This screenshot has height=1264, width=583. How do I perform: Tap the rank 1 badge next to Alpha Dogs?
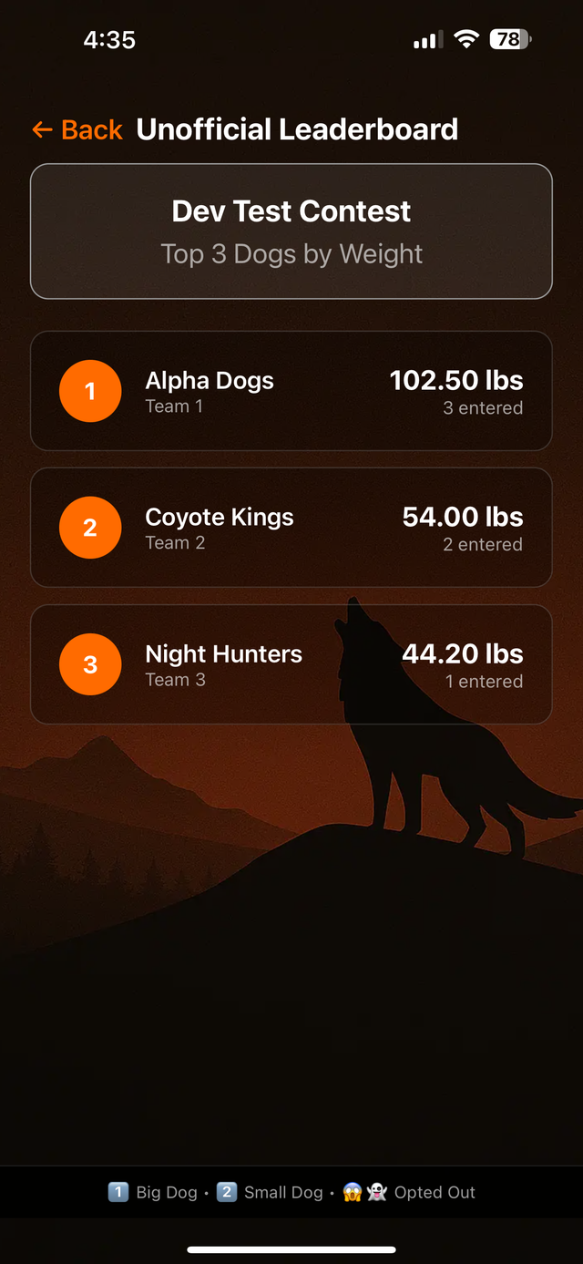point(90,391)
